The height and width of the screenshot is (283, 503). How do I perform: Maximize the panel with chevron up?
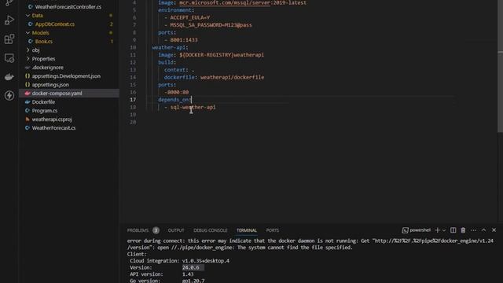484,230
